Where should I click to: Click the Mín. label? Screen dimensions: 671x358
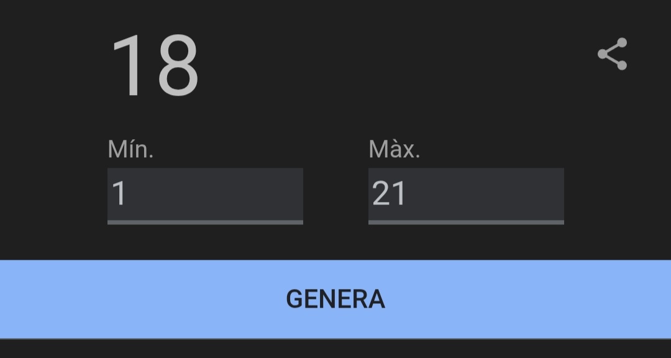click(x=130, y=149)
